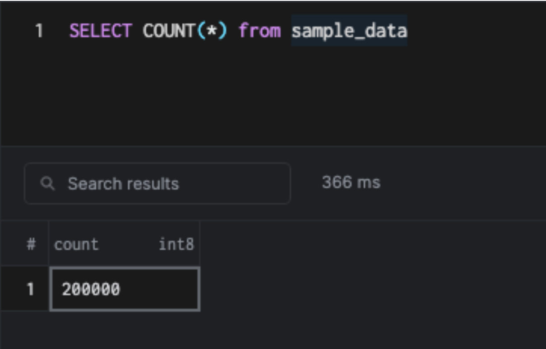Place cursor in the COUNT function name
The image size is (546, 349).
click(167, 31)
